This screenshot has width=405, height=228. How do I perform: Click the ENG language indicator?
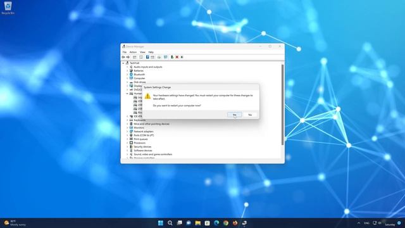point(366,223)
